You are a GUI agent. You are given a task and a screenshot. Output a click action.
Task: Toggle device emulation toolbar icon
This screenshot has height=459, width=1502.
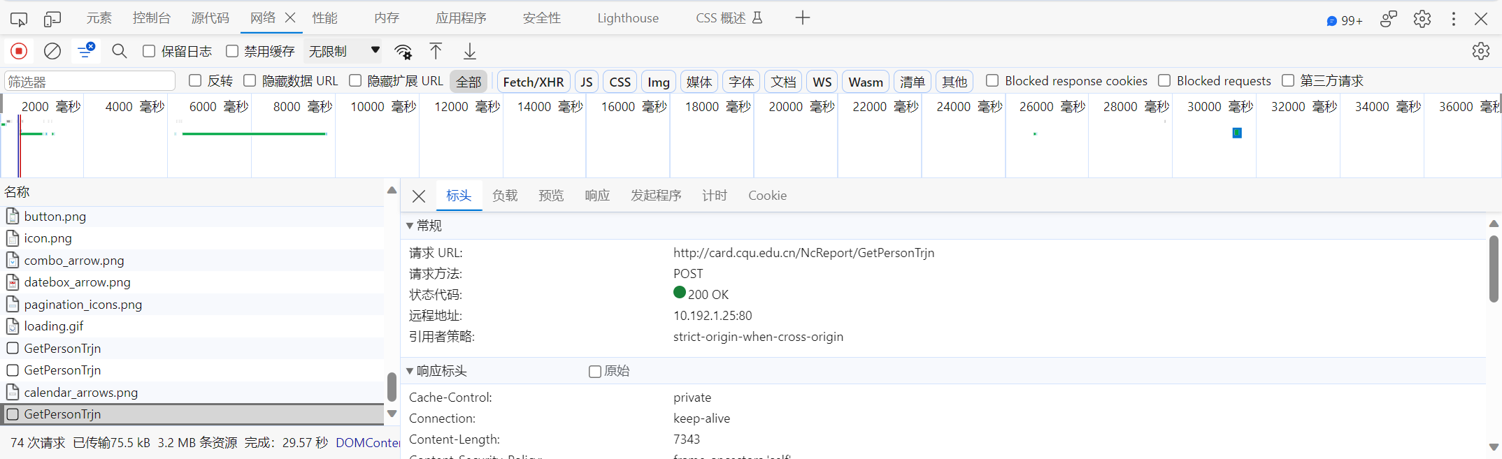(x=52, y=19)
